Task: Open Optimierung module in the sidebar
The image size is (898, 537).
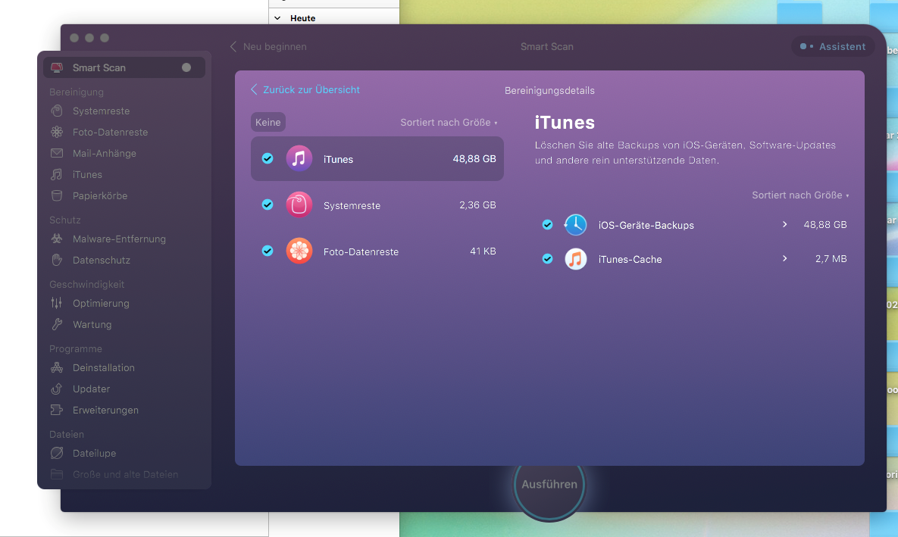Action: click(124, 304)
